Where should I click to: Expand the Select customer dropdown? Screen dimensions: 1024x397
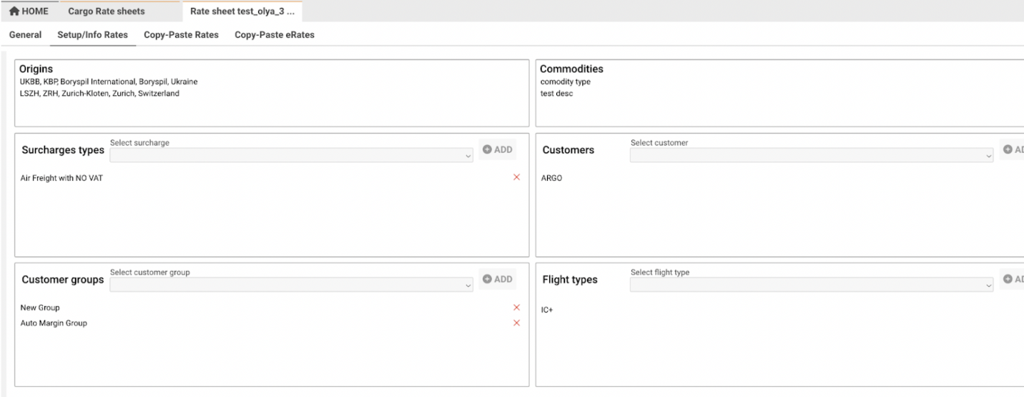pos(812,155)
